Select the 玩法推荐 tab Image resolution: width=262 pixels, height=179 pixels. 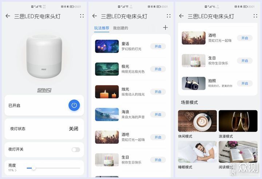[x=102, y=28]
